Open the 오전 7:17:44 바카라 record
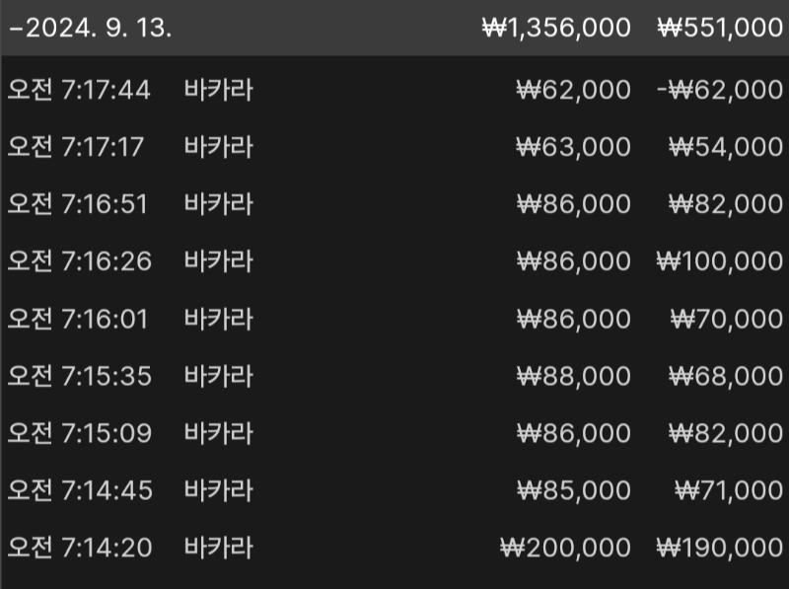Image resolution: width=789 pixels, height=589 pixels. point(394,90)
